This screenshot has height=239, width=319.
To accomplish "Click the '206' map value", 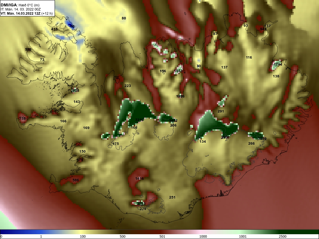I will pyautogui.click(x=173, y=125).
